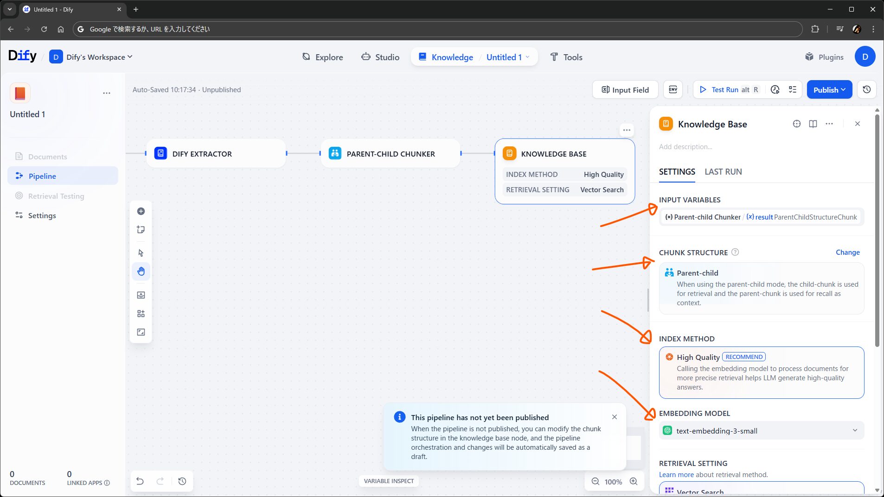The image size is (884, 497).
Task: Click the Change chunk structure link
Action: click(847, 252)
